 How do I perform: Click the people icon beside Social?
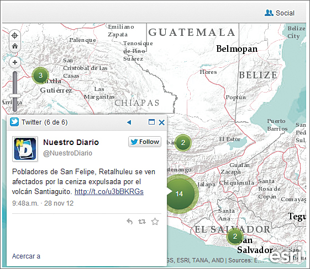(x=269, y=13)
